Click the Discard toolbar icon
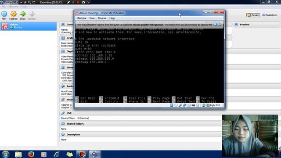The image size is (281, 158). [x=32, y=14]
